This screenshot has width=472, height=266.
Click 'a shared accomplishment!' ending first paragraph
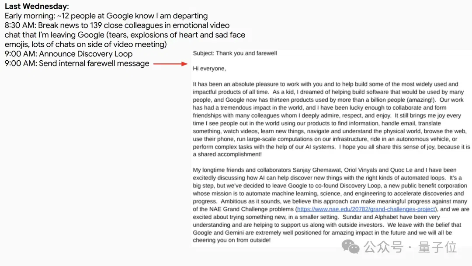tap(227, 154)
